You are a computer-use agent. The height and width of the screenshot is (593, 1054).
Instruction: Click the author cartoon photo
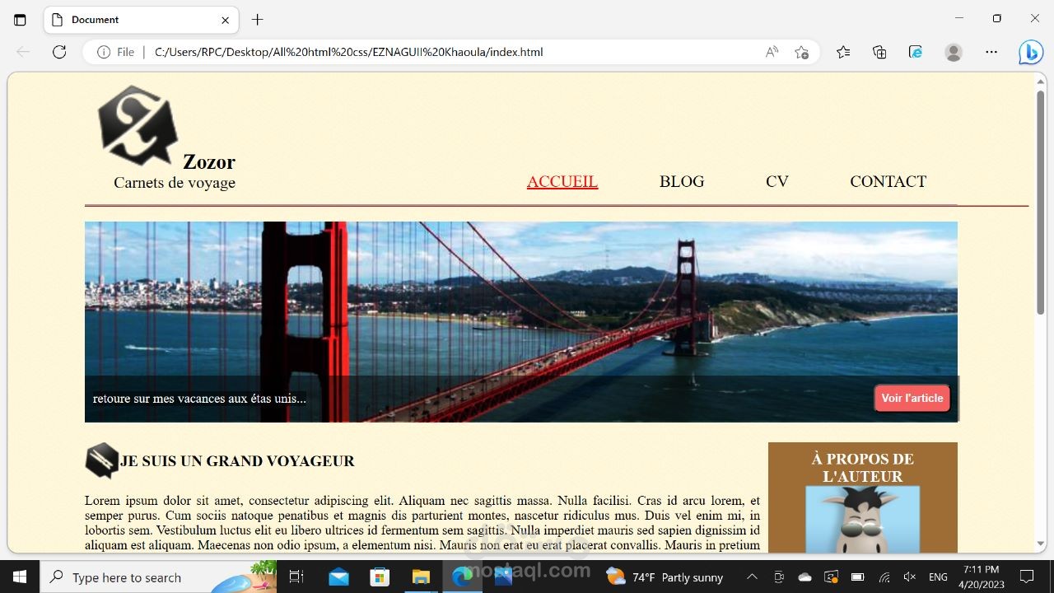pos(862,519)
